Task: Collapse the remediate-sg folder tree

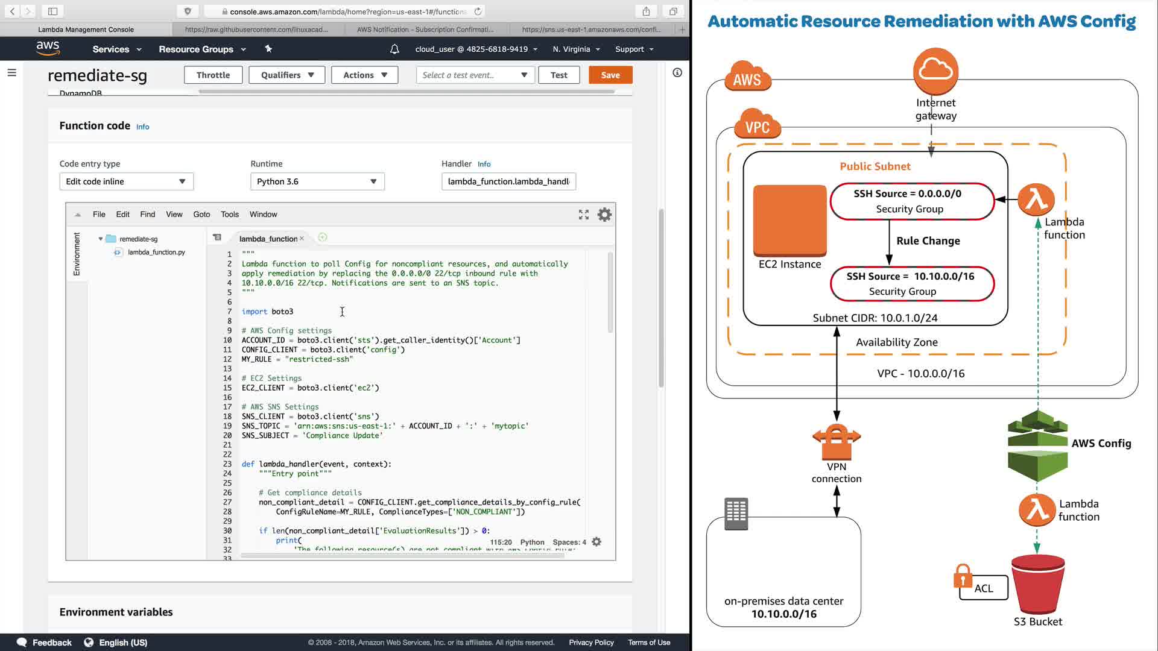Action: (x=101, y=239)
